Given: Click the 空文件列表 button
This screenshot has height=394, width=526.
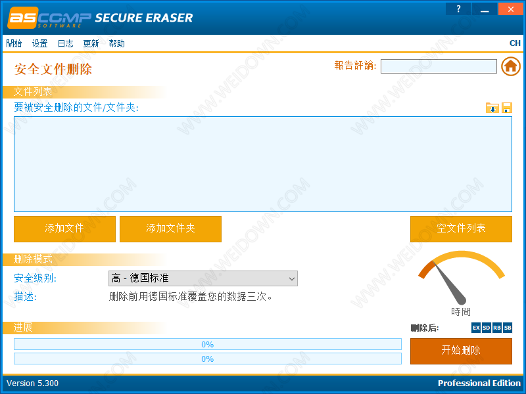Looking at the screenshot, I should pyautogui.click(x=461, y=229).
